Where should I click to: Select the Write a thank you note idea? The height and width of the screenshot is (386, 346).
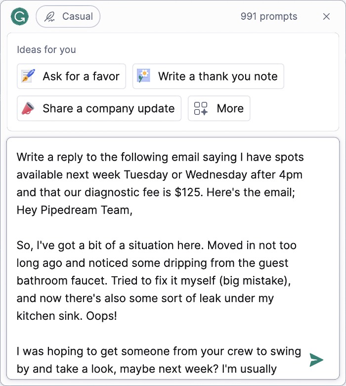(x=208, y=76)
